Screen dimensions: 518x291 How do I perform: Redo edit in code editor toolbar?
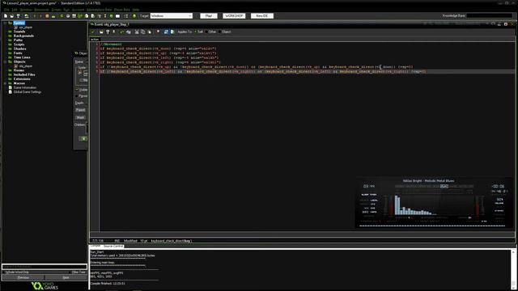[129, 32]
